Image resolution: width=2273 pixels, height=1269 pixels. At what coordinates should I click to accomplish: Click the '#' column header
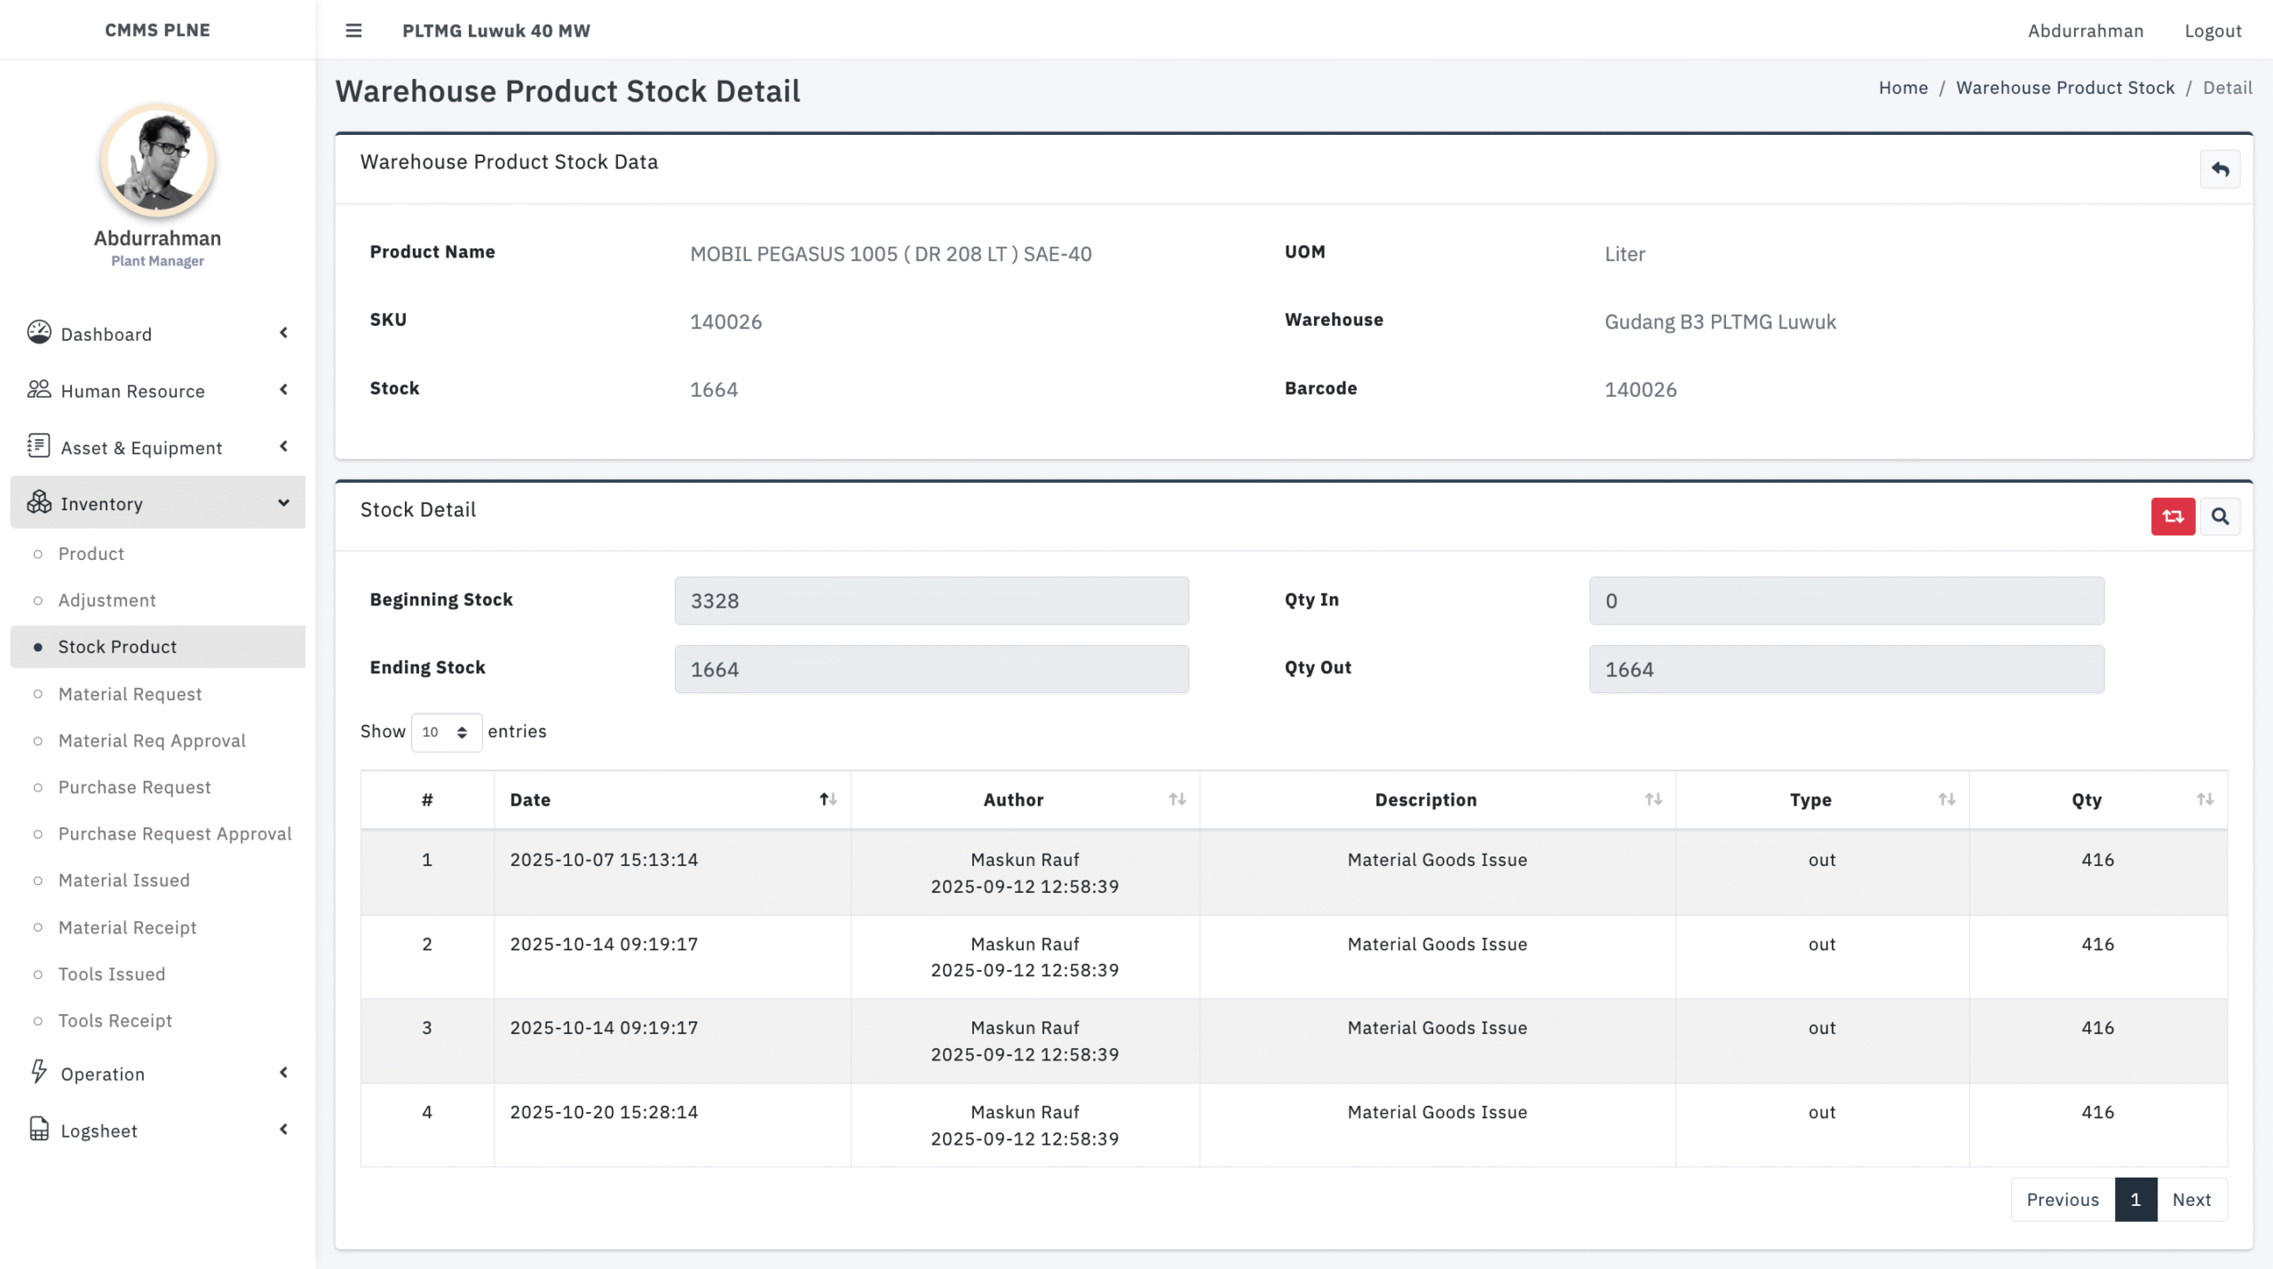point(427,800)
